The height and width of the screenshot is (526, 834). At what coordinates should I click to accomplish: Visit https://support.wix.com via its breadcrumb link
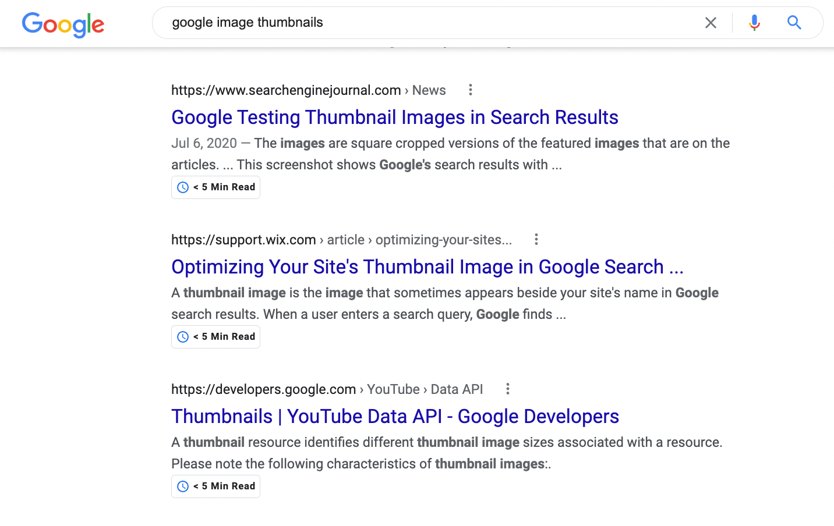[243, 239]
